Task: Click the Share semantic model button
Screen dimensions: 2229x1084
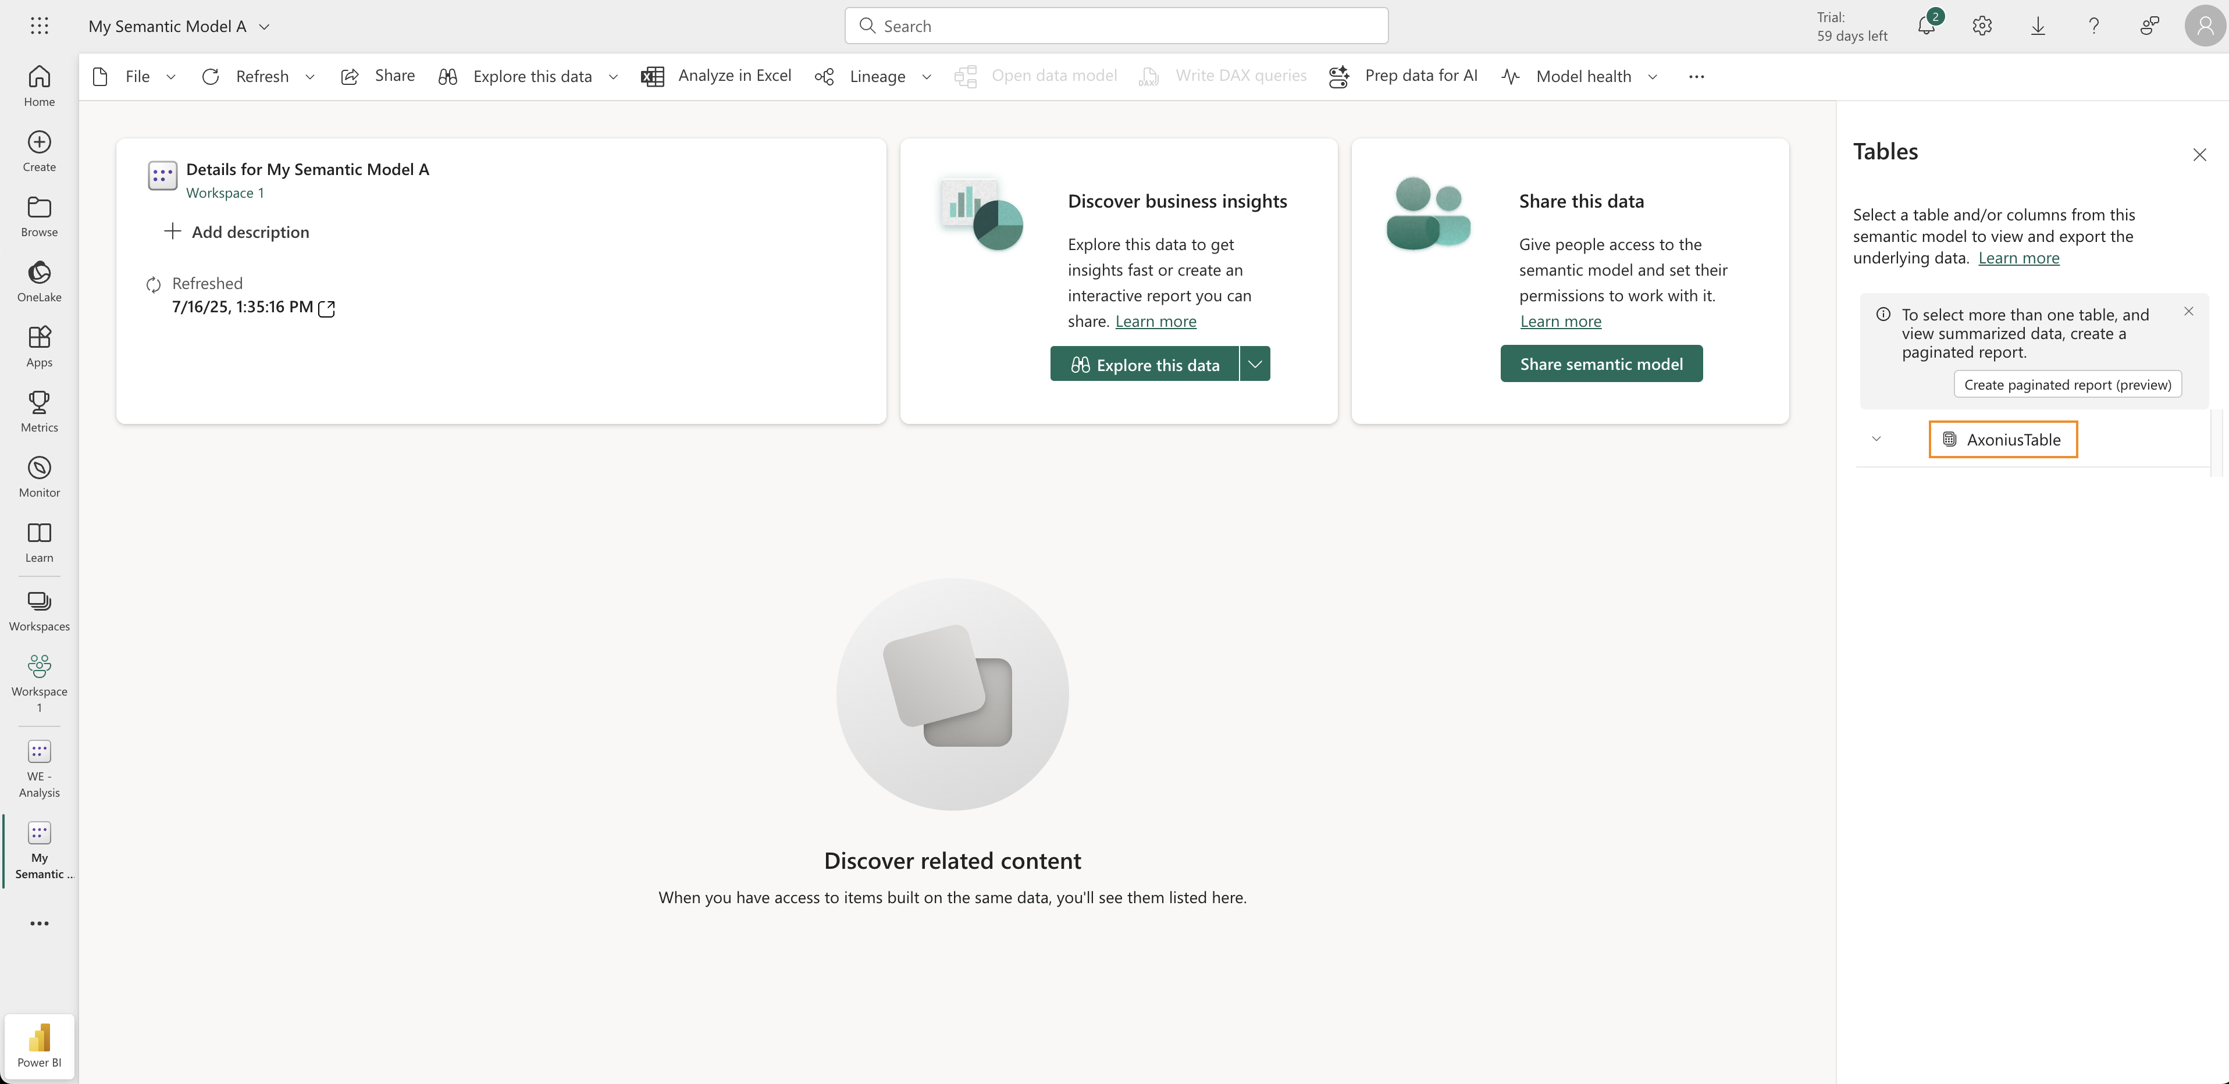Action: tap(1601, 364)
